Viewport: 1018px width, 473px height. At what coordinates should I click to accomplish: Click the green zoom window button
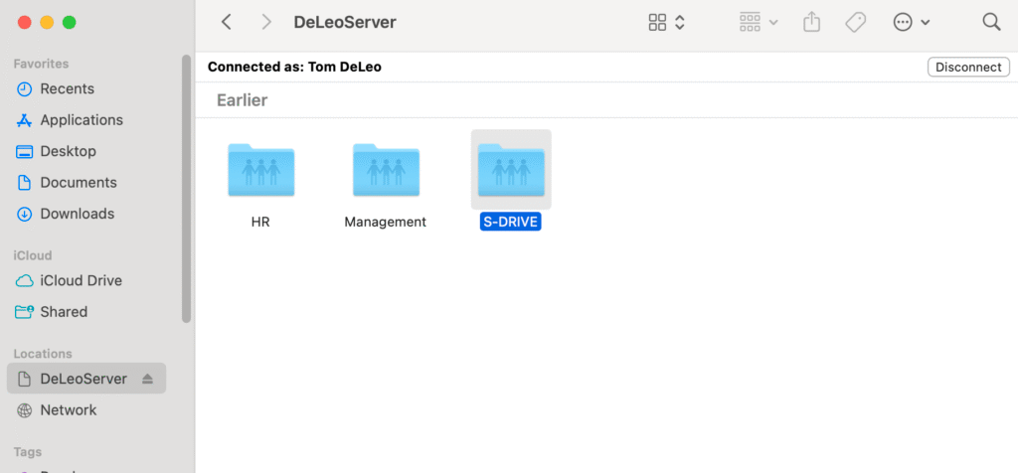pyautogui.click(x=69, y=23)
